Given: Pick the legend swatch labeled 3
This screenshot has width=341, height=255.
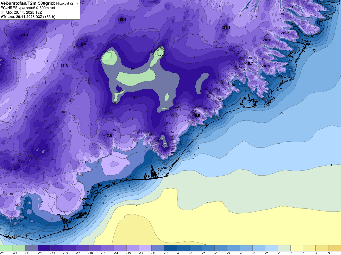Looking at the screenshot, I should pyautogui.click(x=334, y=248).
